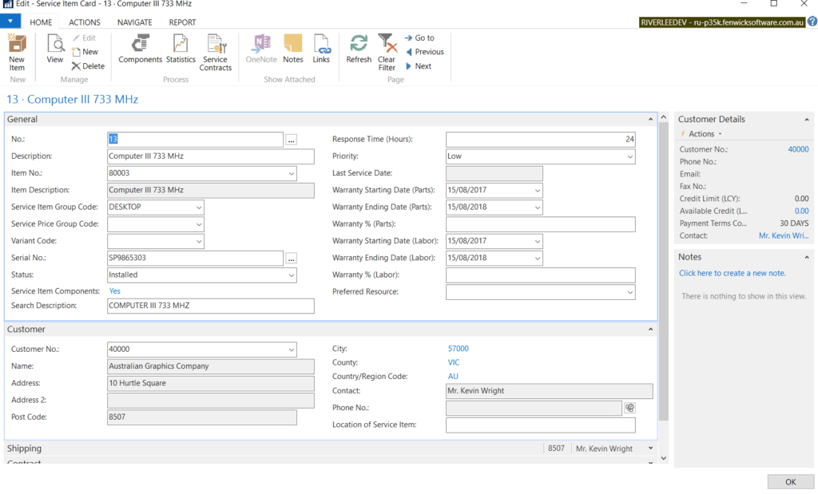Click the County value VIC
The width and height of the screenshot is (818, 494).
[x=454, y=362]
